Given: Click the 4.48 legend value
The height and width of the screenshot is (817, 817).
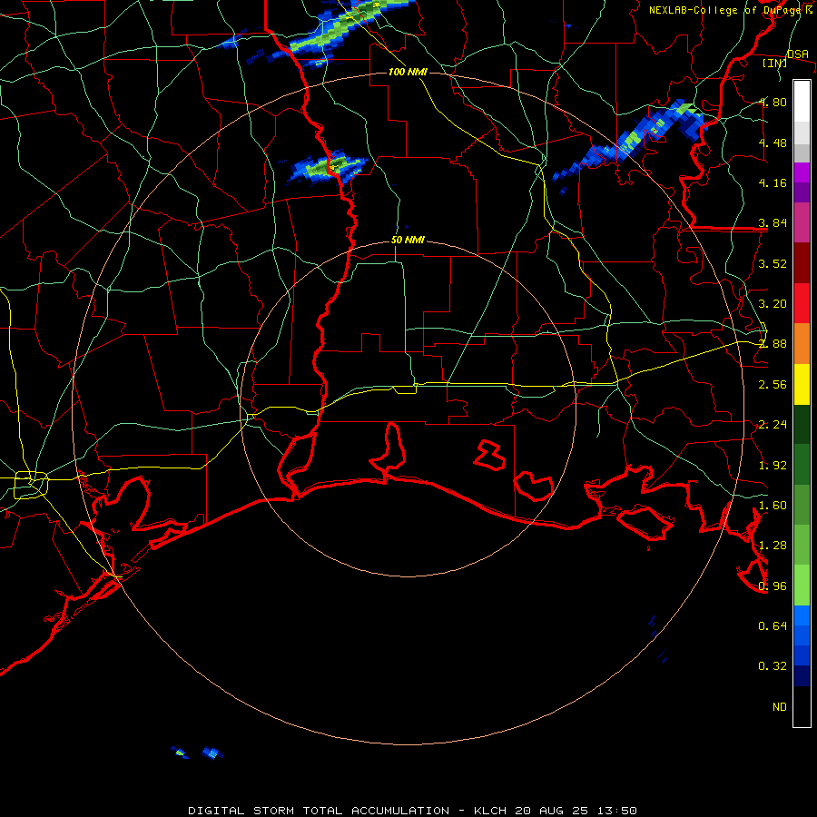Looking at the screenshot, I should click(773, 143).
